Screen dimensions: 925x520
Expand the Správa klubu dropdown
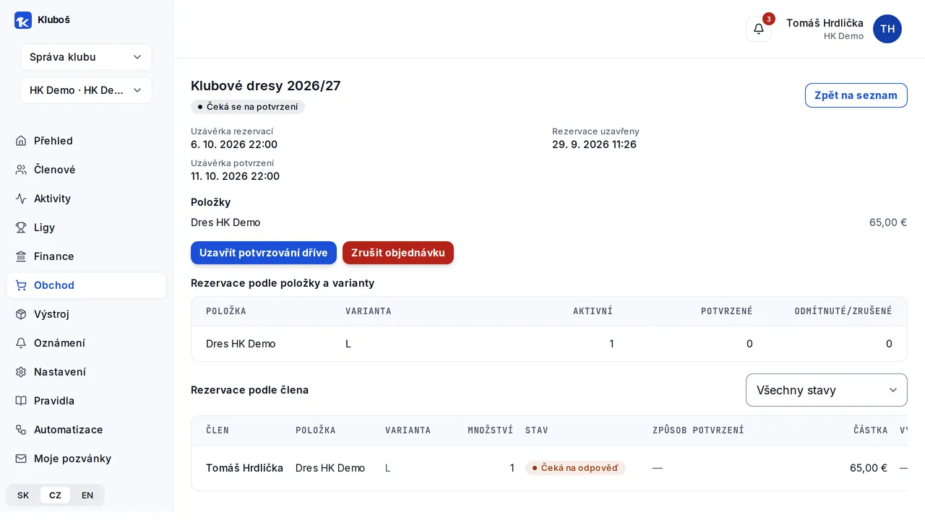pyautogui.click(x=86, y=57)
